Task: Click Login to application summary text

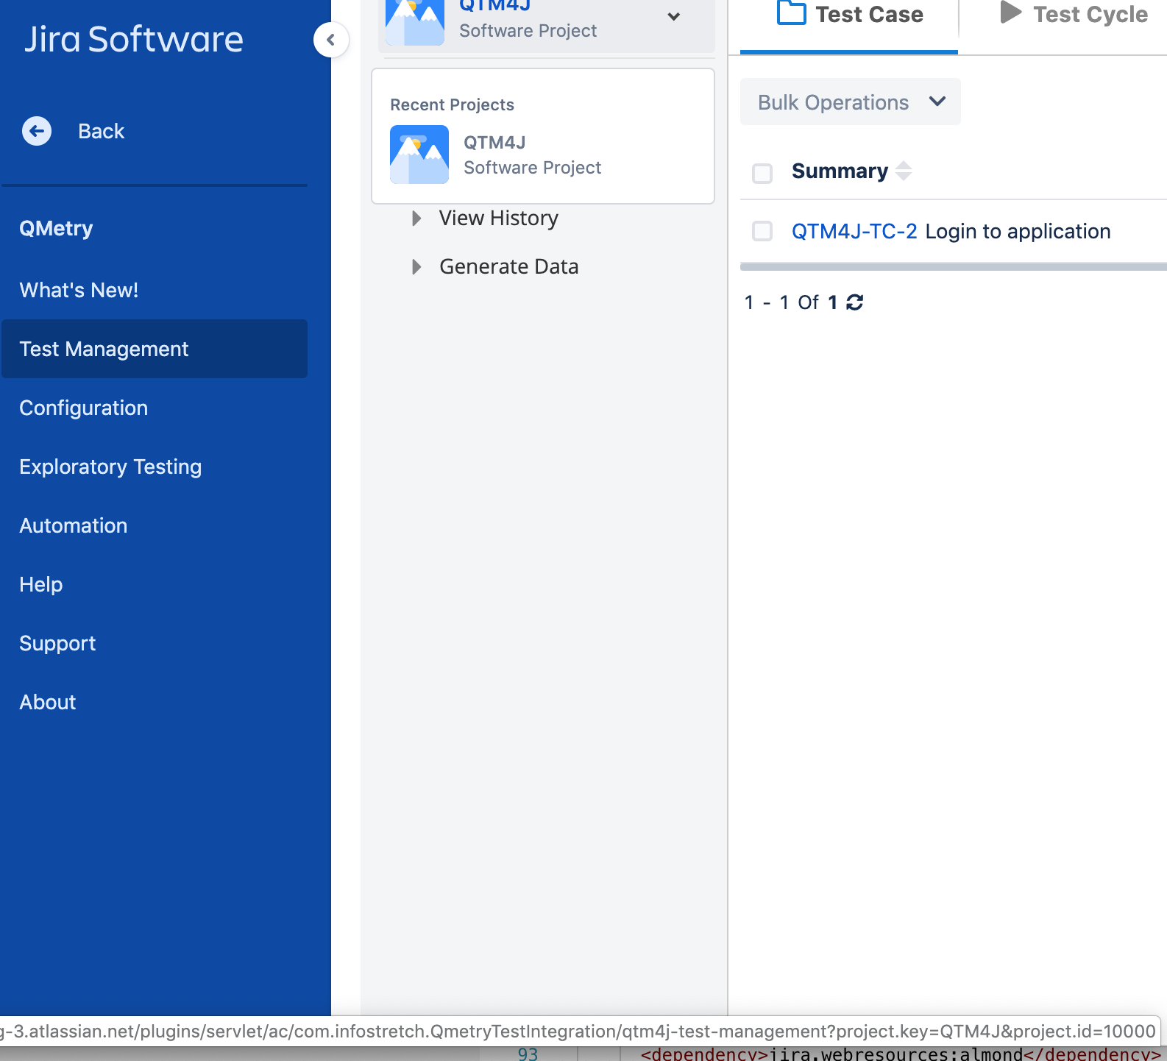Action: (1018, 231)
